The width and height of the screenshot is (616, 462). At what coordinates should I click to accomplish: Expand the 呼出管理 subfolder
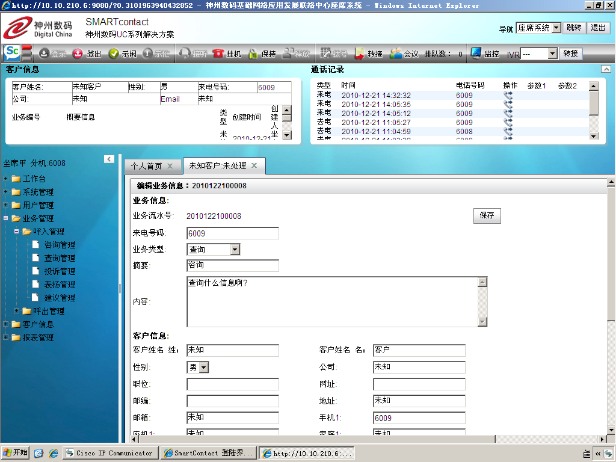coord(16,311)
